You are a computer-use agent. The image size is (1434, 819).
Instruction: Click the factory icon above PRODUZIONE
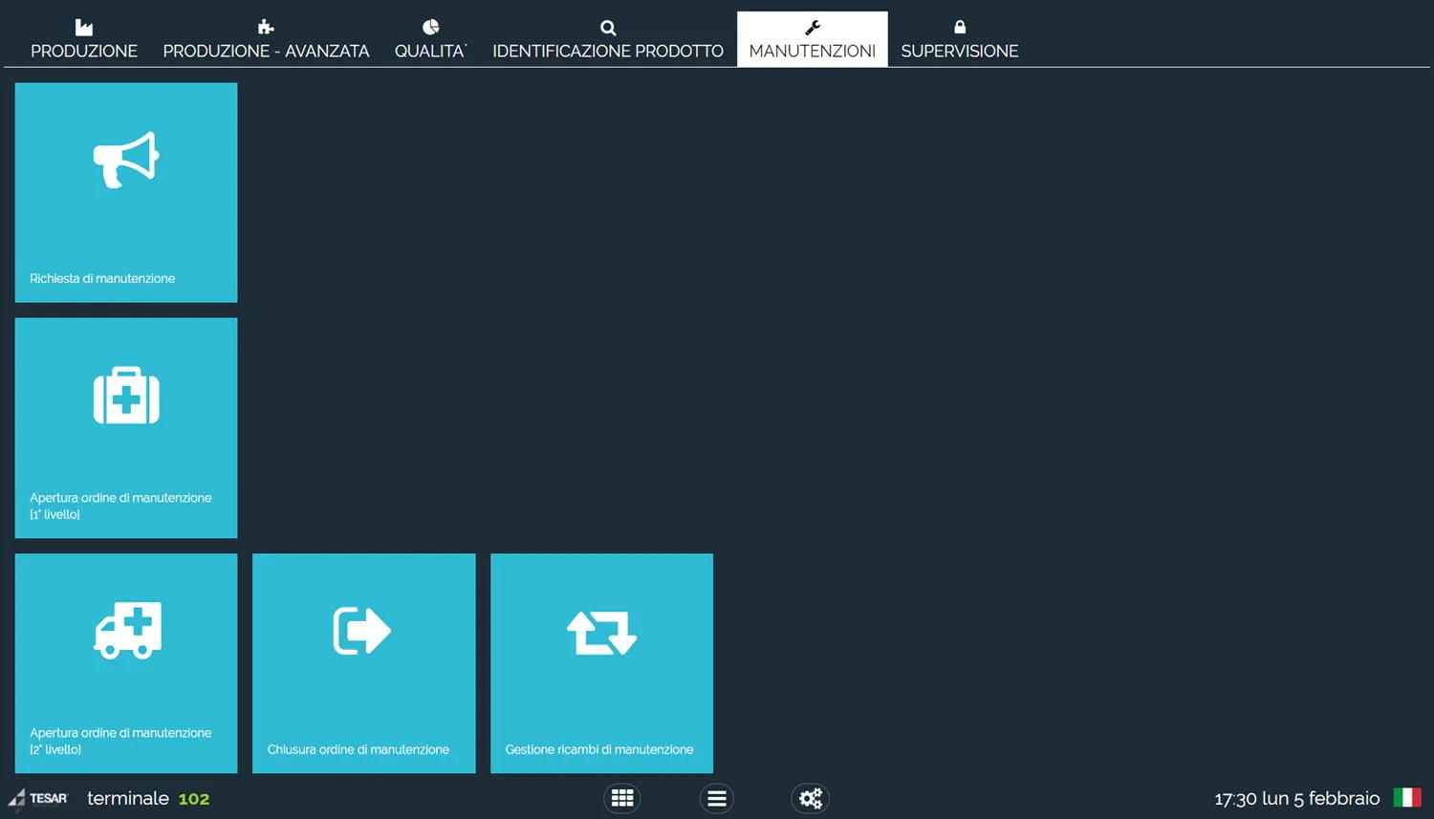click(x=84, y=27)
